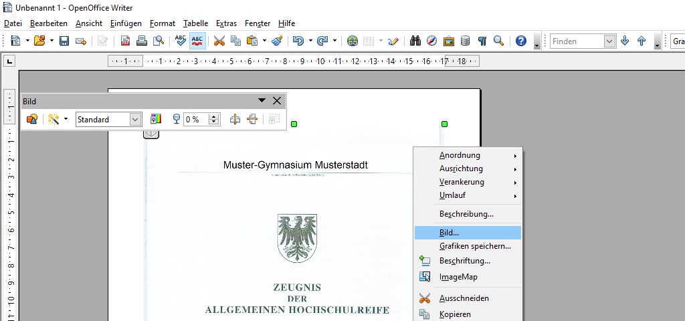Click the OpenOffice Help question mark icon

click(521, 41)
